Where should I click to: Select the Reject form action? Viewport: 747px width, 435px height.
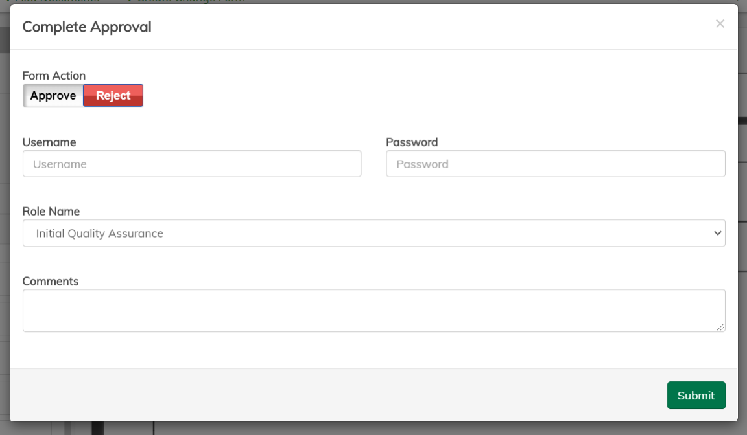[113, 96]
